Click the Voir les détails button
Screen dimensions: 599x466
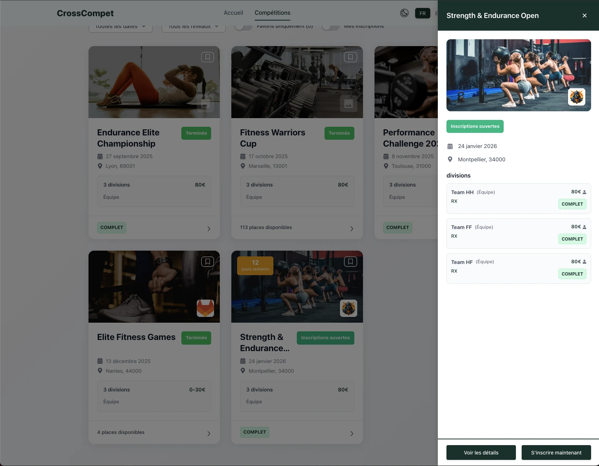[x=481, y=453]
